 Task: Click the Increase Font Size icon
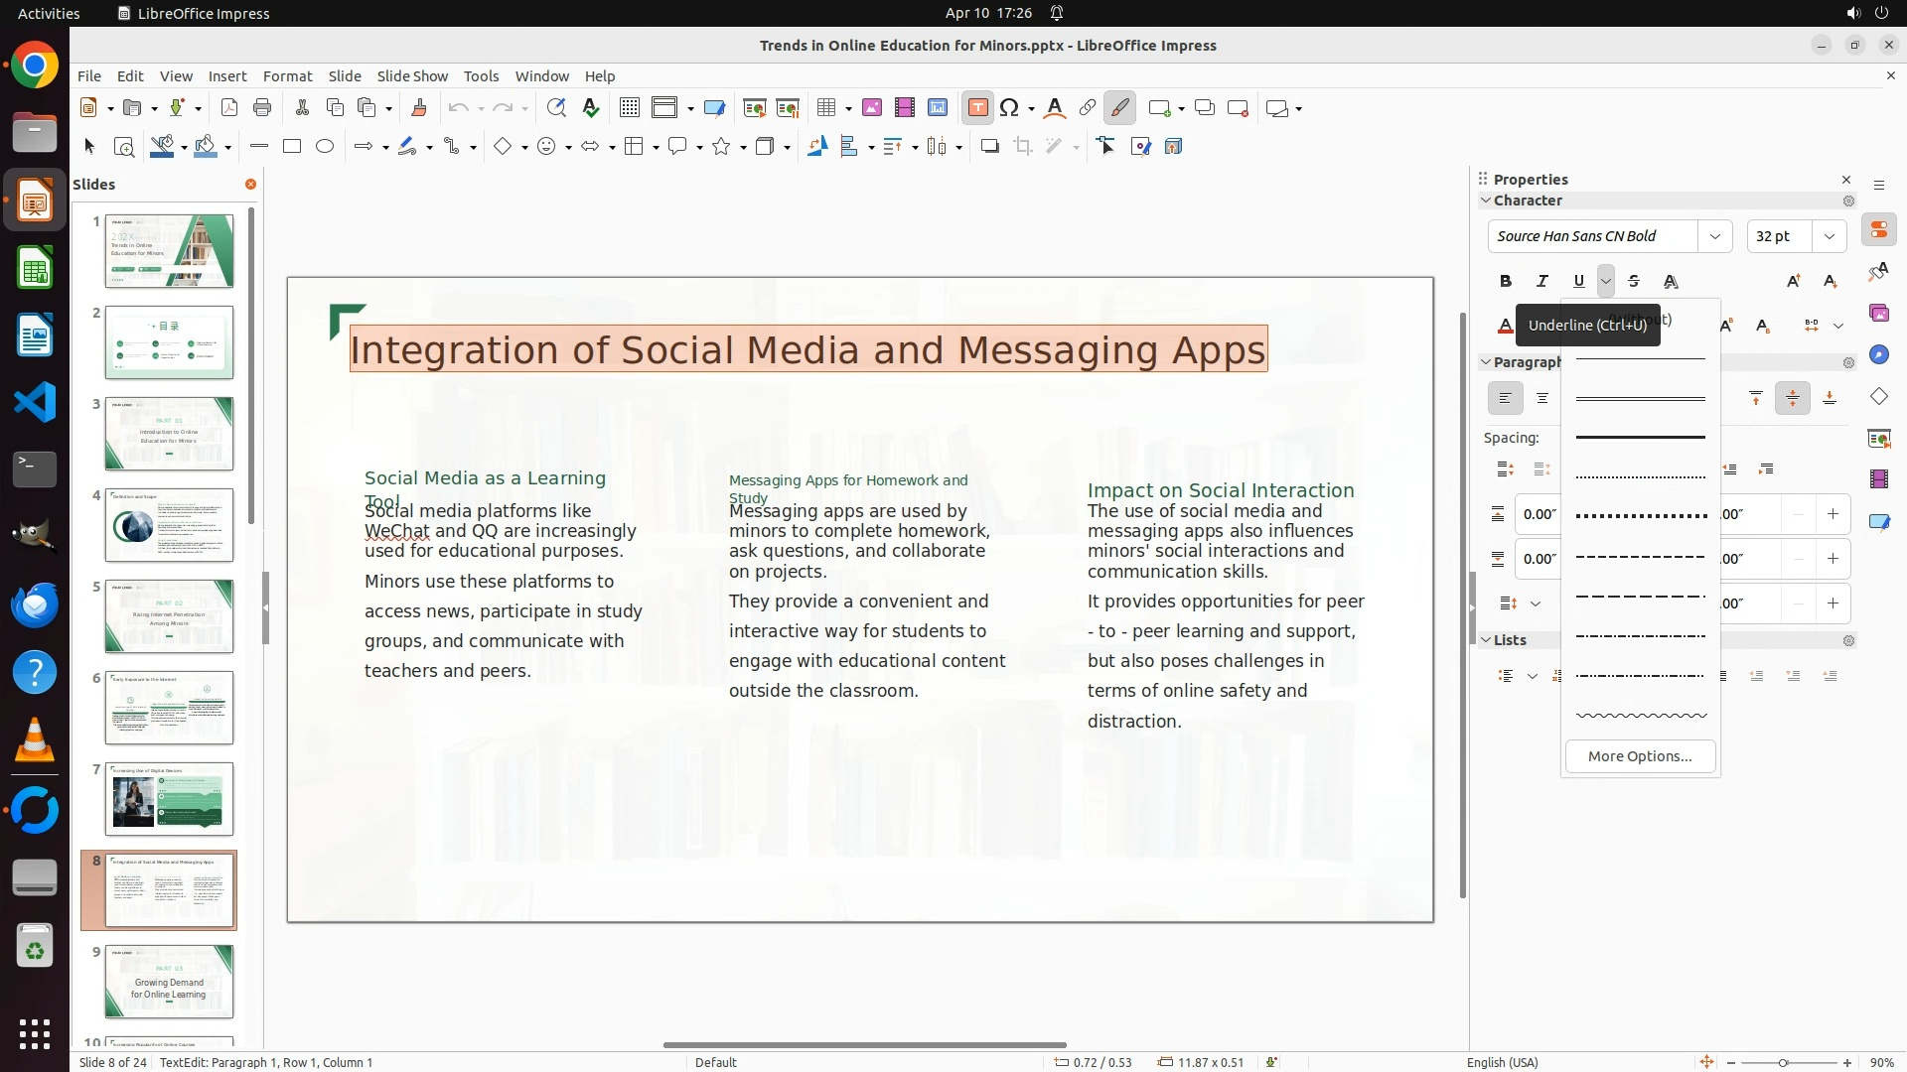pyautogui.click(x=1793, y=282)
